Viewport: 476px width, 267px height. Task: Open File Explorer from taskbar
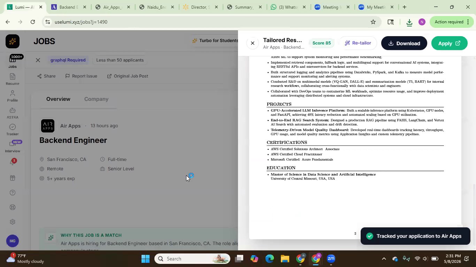point(285,259)
